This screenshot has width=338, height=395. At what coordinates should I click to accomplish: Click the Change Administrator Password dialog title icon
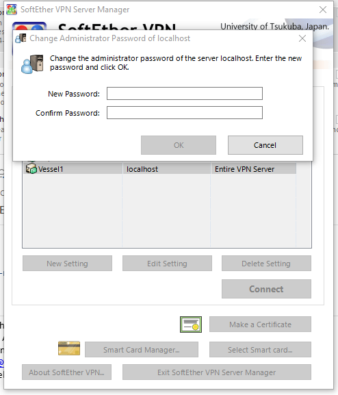(x=21, y=38)
